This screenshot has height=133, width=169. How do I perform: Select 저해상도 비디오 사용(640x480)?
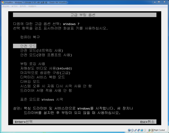46,68
